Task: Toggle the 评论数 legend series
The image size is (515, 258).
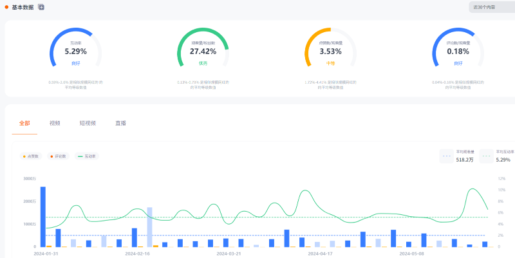Action: click(58, 156)
